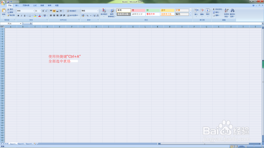This screenshot has width=264, height=148.
Task: Switch to the 页面布局 ribbon tab
Action: point(26,6)
